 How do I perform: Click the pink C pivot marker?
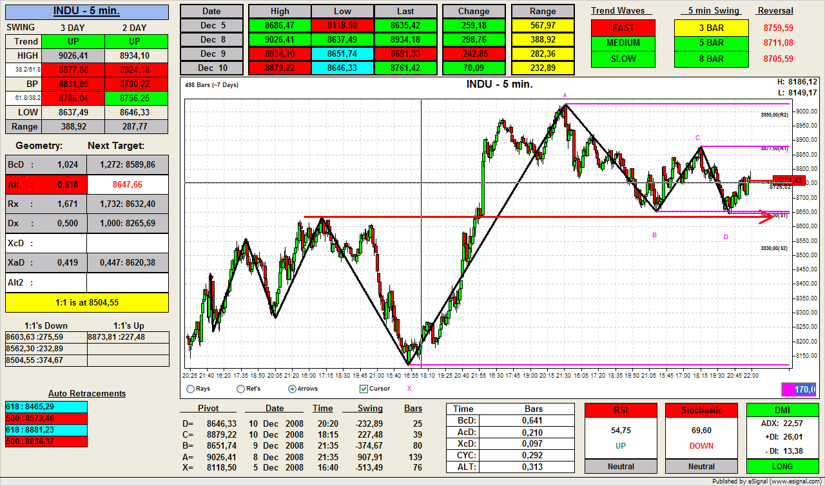coord(697,138)
